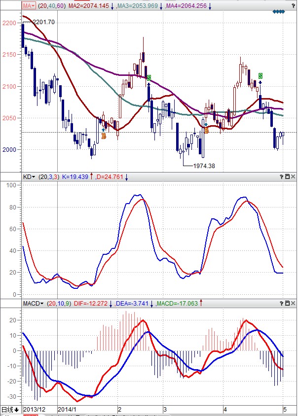This screenshot has height=416, width=298.
Task: Open the KD indicator dropdown
Action: [29, 176]
